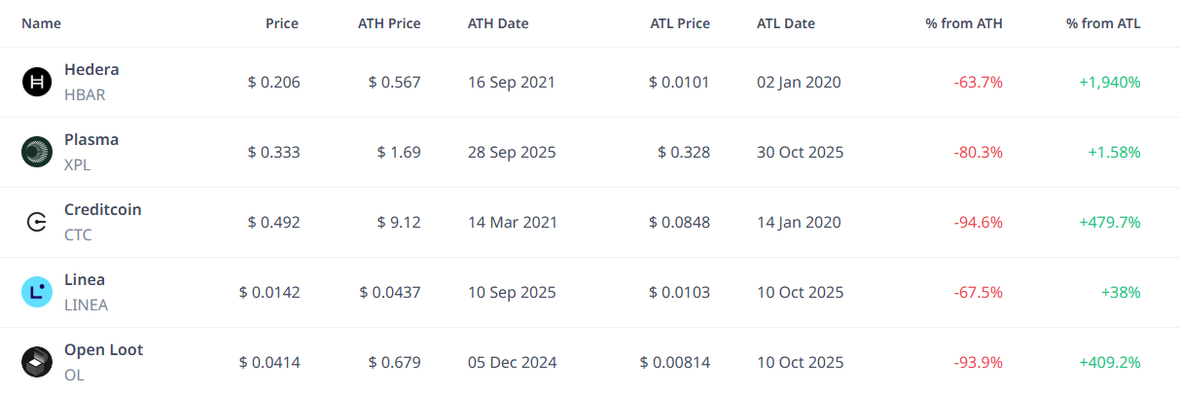Viewport: 1180px width, 396px height.
Task: Sort by ATH Price column header
Action: 389,23
